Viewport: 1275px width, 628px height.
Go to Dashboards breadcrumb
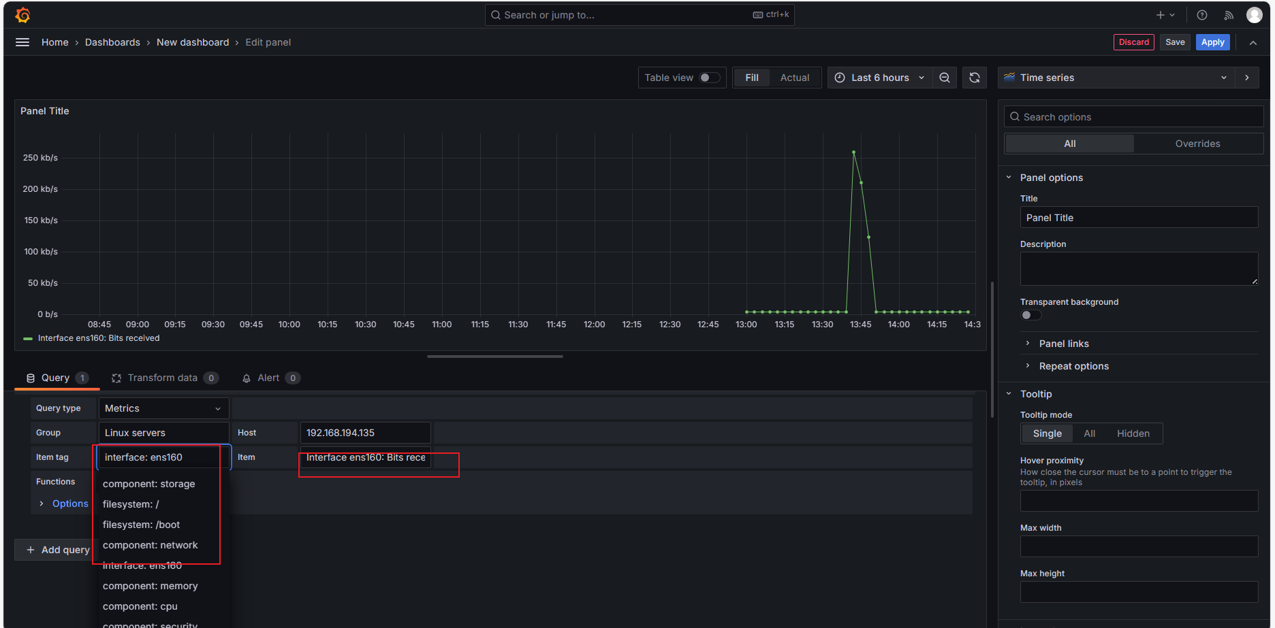(112, 42)
